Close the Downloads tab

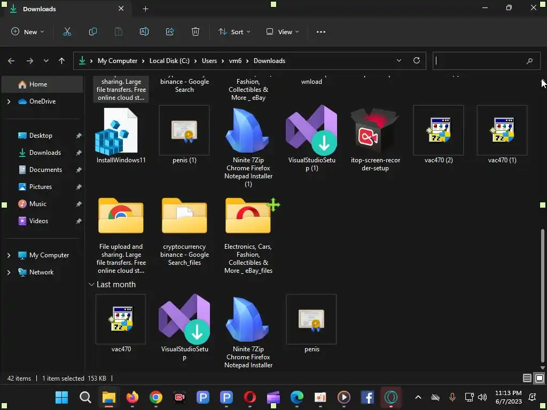click(121, 9)
